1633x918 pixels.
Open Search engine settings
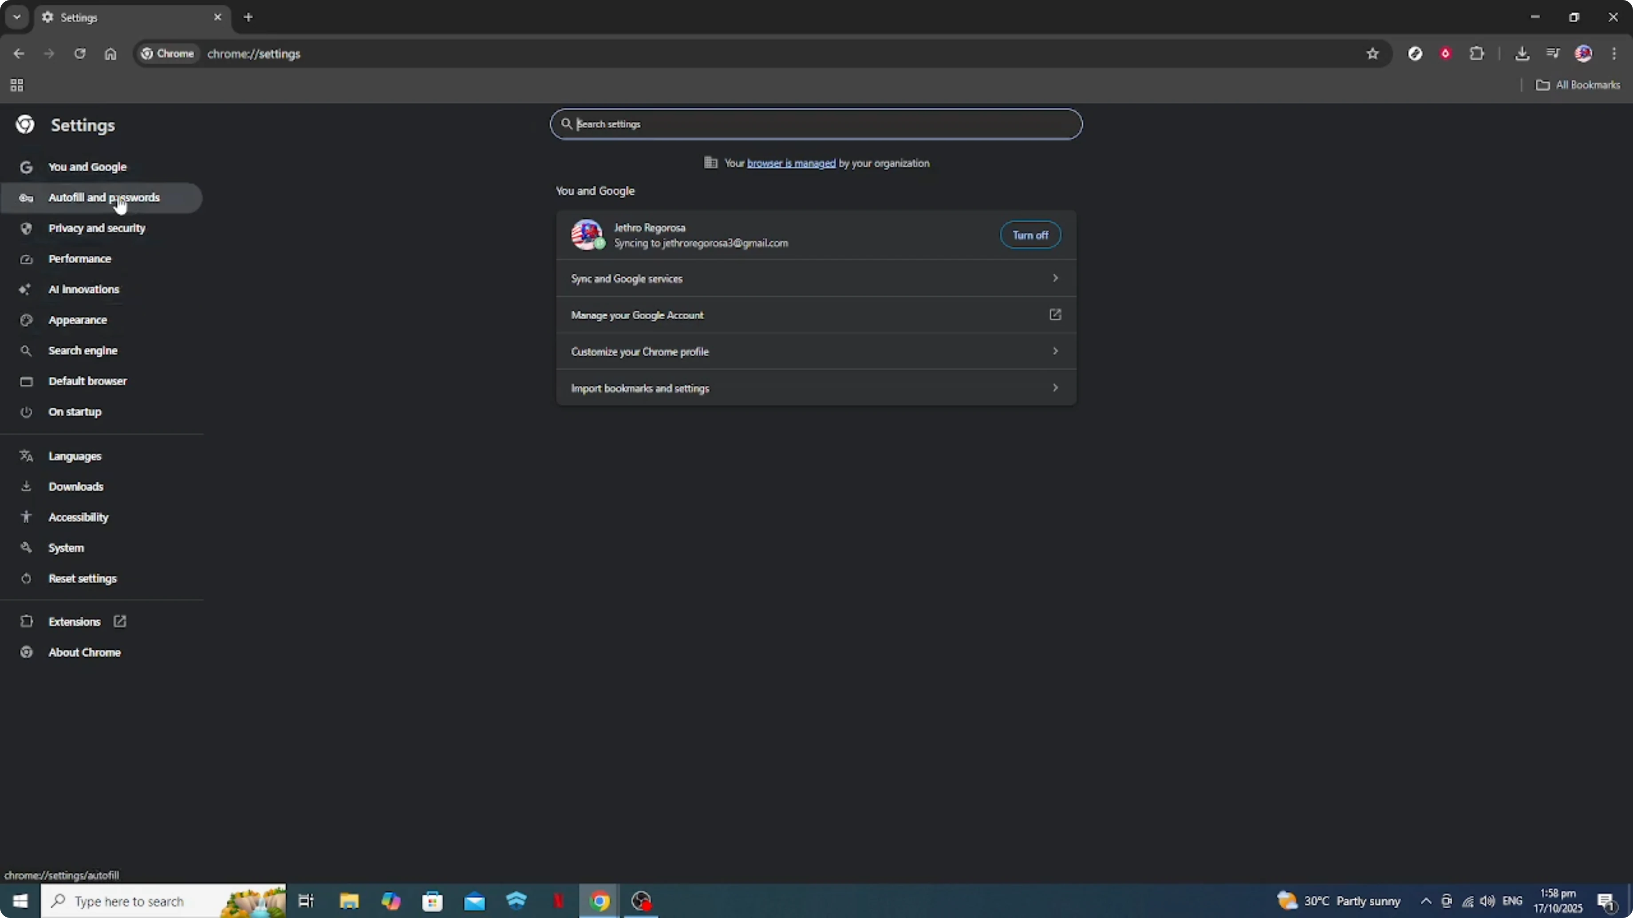point(102,350)
